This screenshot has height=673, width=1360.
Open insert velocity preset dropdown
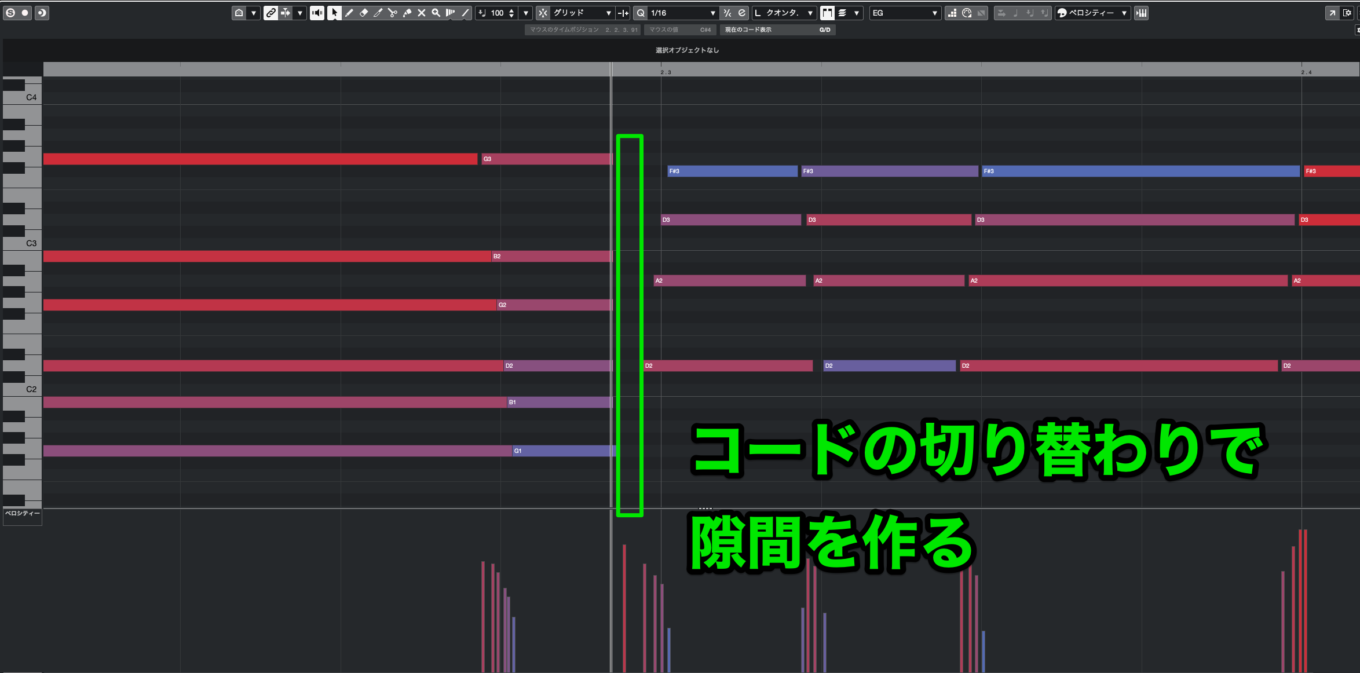[x=525, y=13]
